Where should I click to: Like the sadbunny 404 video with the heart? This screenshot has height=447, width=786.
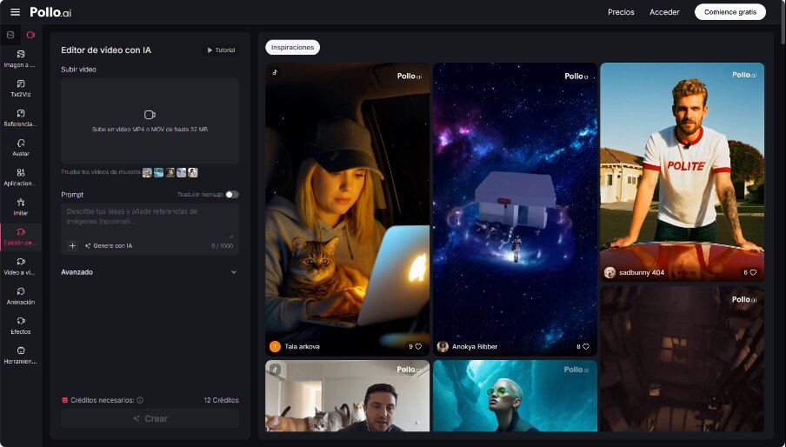click(x=753, y=272)
